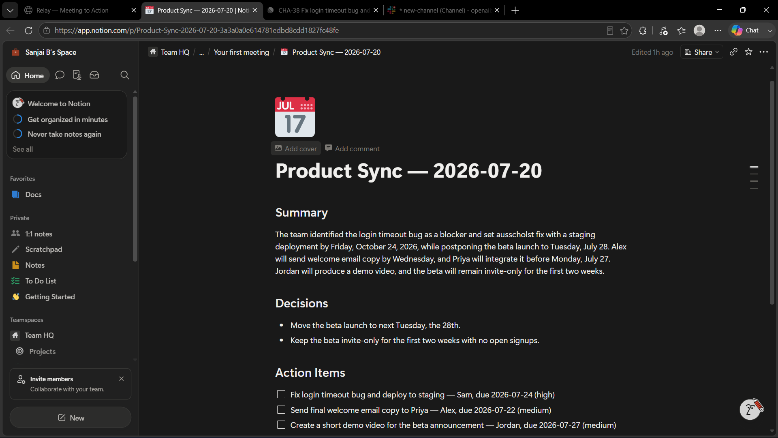The image size is (778, 438).
Task: Dismiss Invite members card
Action: (x=122, y=378)
